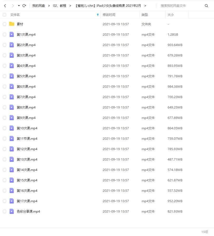
Task: Click video icon of 第2次课.mp4
Action: (12, 45)
